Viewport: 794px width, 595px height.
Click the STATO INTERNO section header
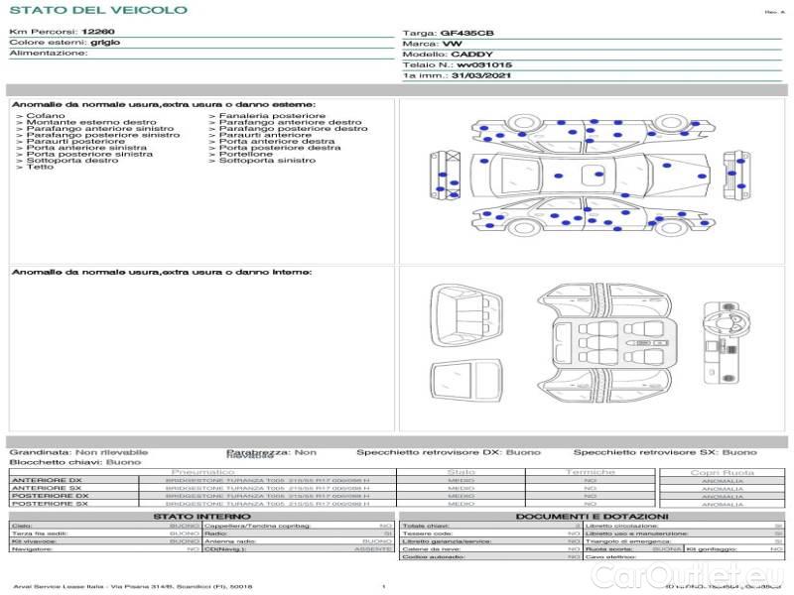click(x=201, y=516)
